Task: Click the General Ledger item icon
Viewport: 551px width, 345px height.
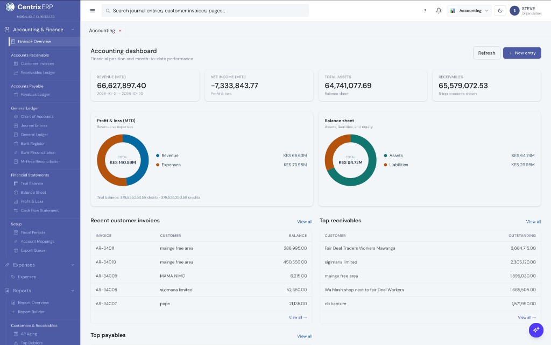Action: point(16,135)
